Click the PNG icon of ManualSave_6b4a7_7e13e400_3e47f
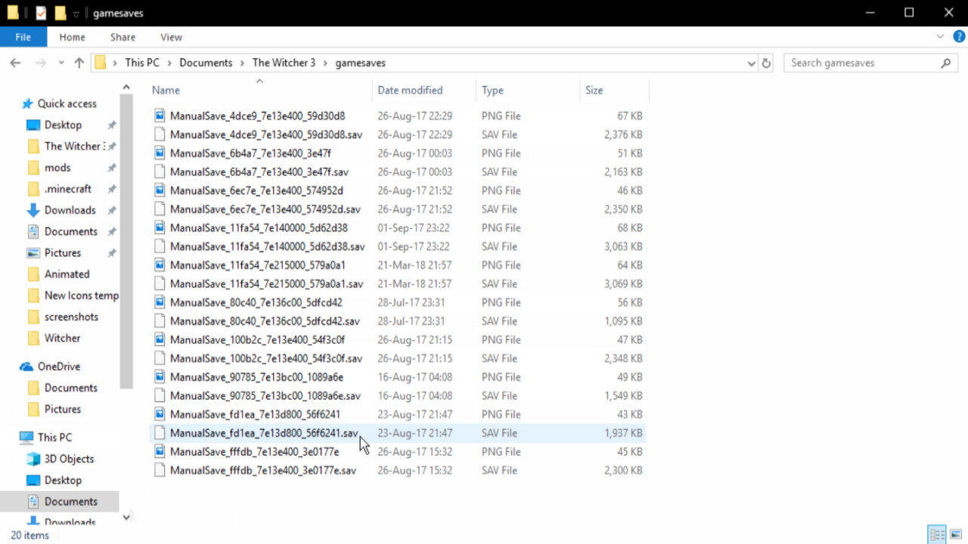Screen dimensions: 968x544 160,153
